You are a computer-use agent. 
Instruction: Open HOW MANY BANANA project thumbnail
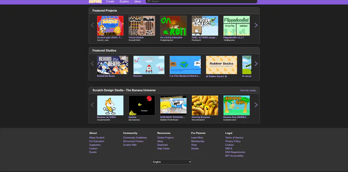(173, 106)
